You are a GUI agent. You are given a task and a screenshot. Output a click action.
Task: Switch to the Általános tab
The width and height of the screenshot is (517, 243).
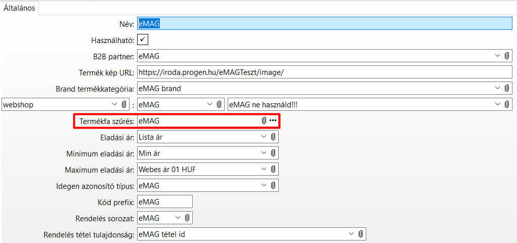tap(19, 8)
